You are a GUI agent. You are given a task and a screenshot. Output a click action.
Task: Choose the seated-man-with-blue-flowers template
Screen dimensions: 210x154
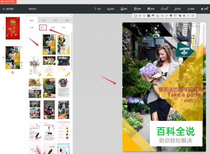(63, 110)
